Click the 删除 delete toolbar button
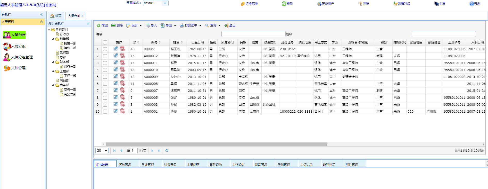The width and height of the screenshot is (488, 189). point(117,25)
